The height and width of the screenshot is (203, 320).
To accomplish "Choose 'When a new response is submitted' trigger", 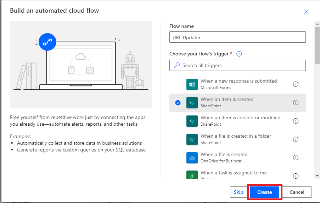I will [238, 81].
